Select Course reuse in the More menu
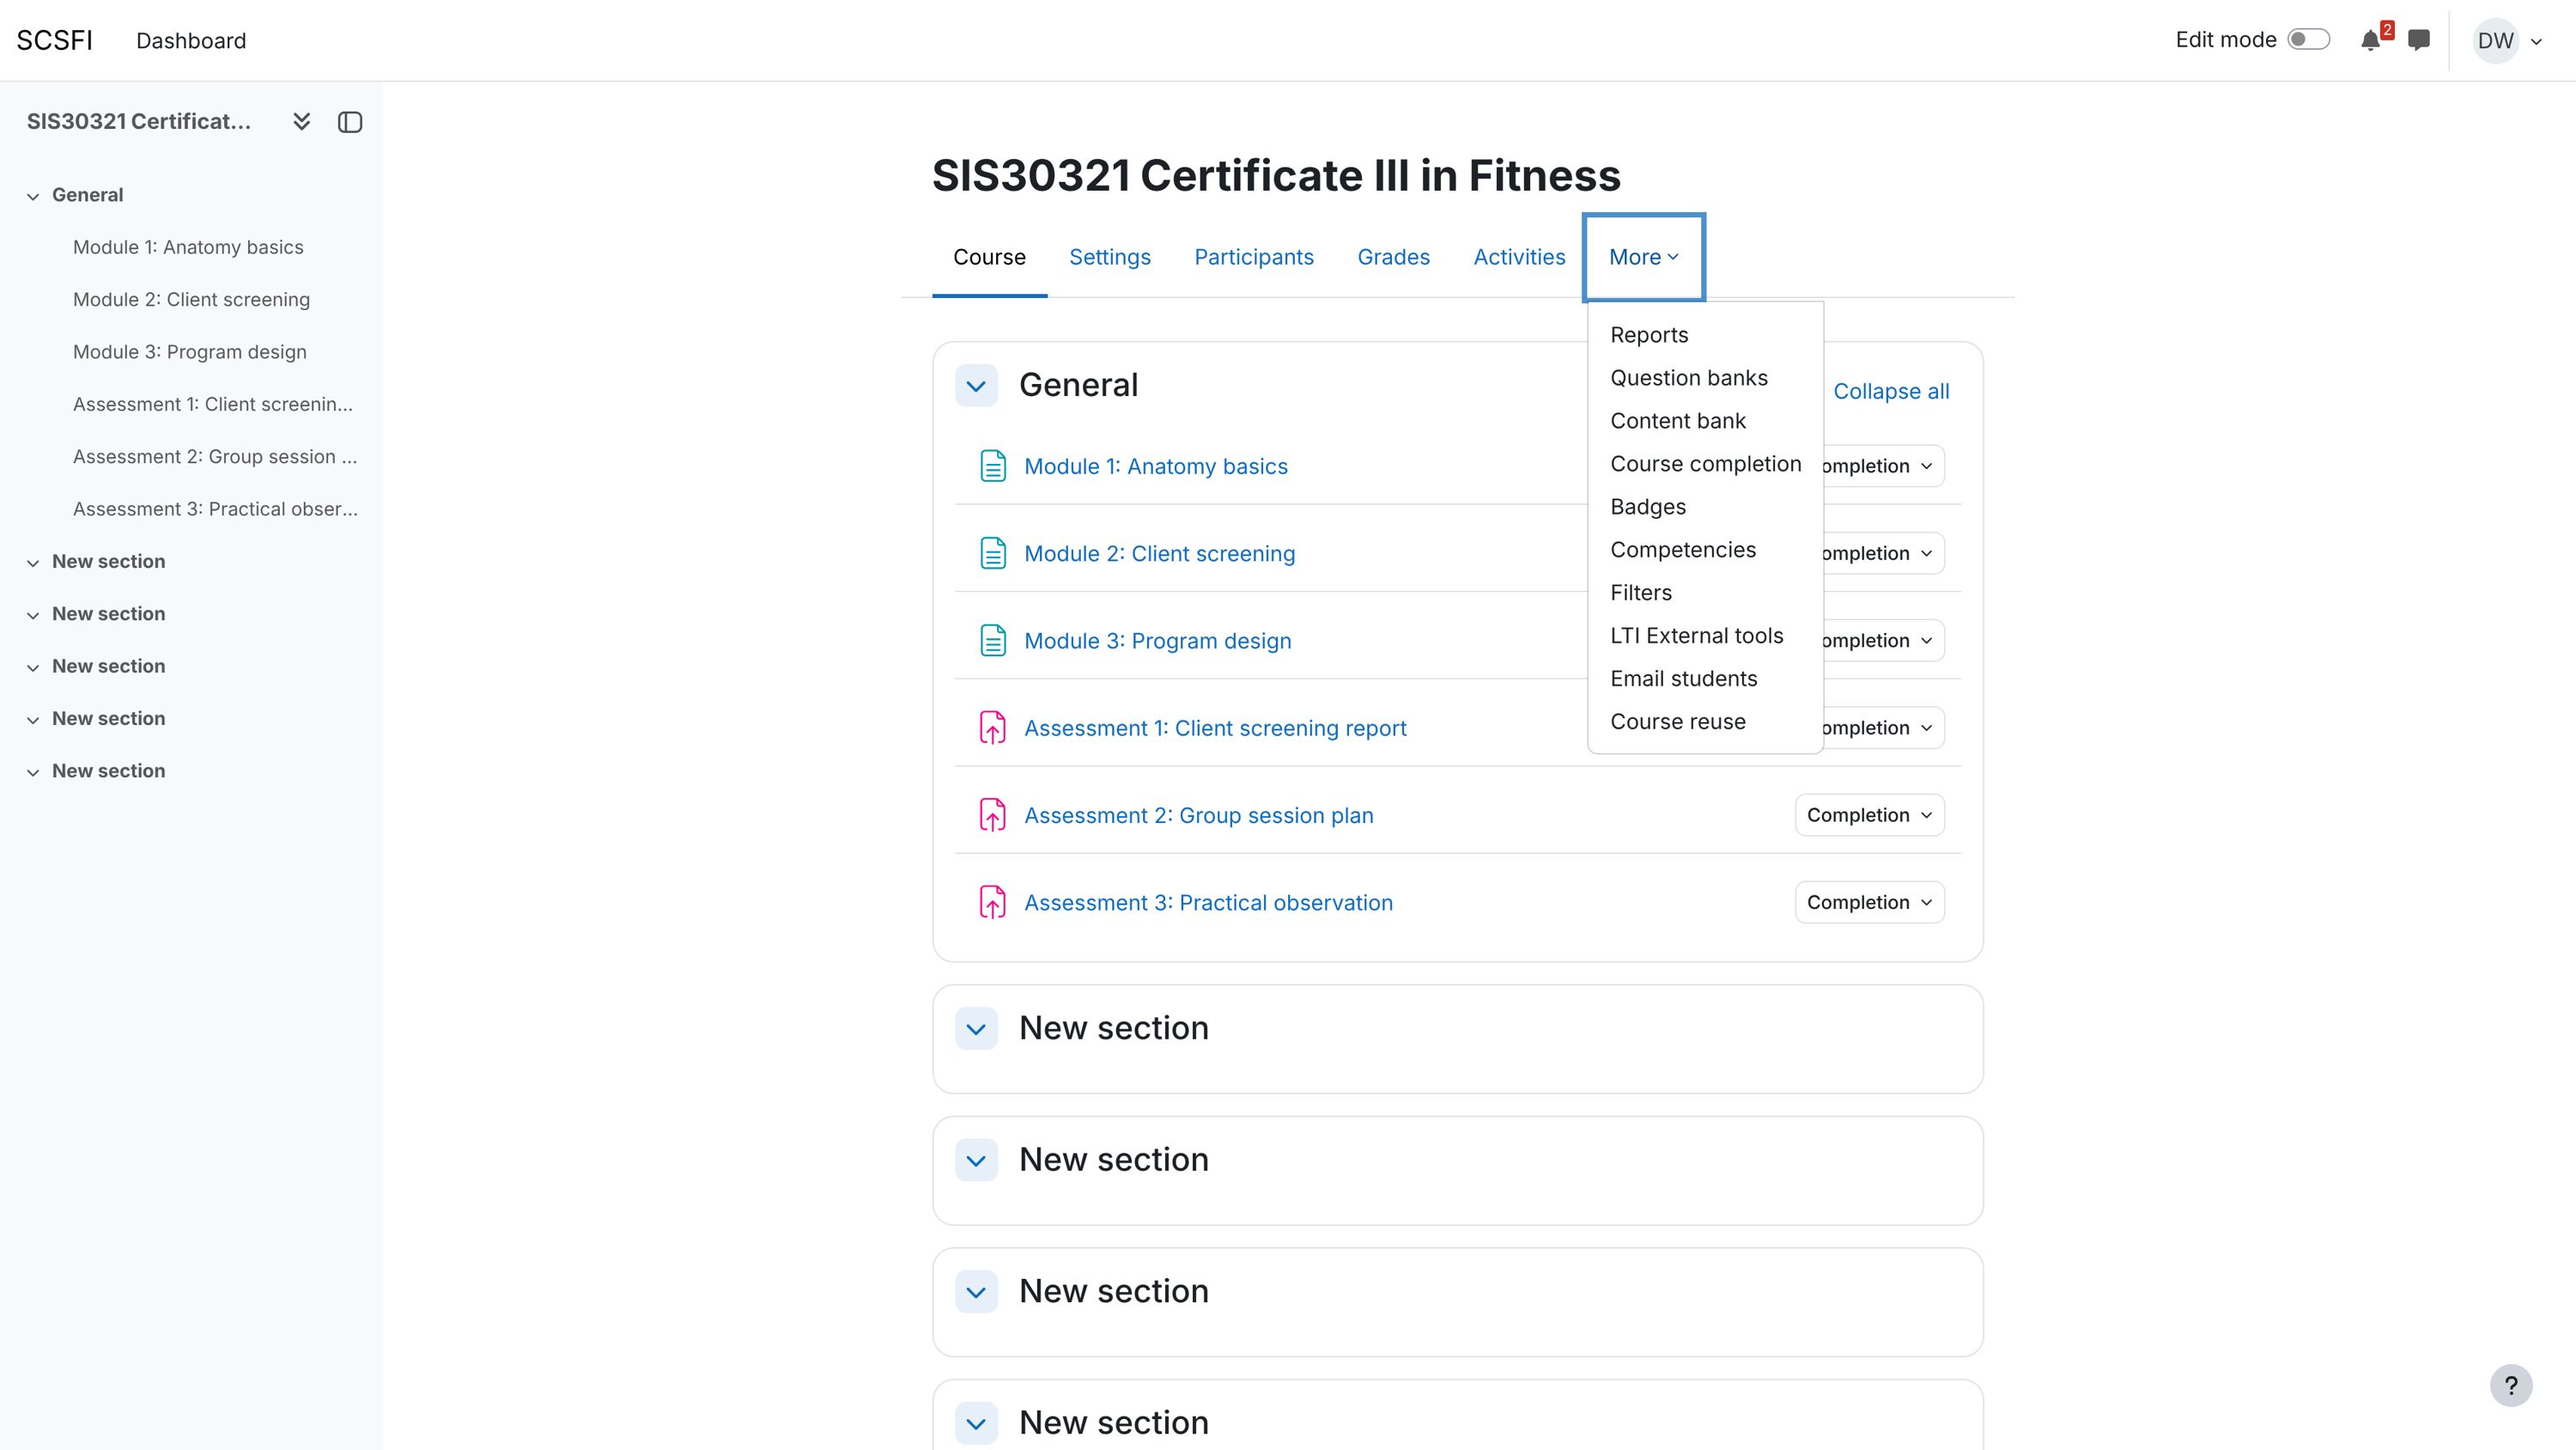This screenshot has height=1450, width=2576. (1678, 722)
